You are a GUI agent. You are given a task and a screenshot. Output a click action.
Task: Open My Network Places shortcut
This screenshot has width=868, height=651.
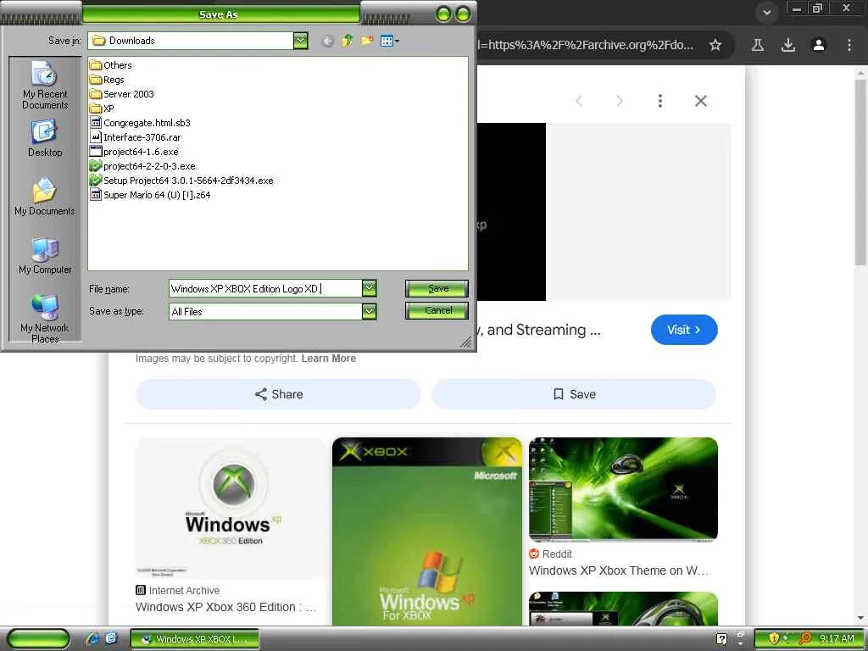click(45, 319)
